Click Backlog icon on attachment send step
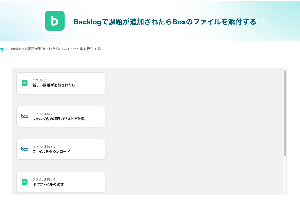 (x=25, y=182)
